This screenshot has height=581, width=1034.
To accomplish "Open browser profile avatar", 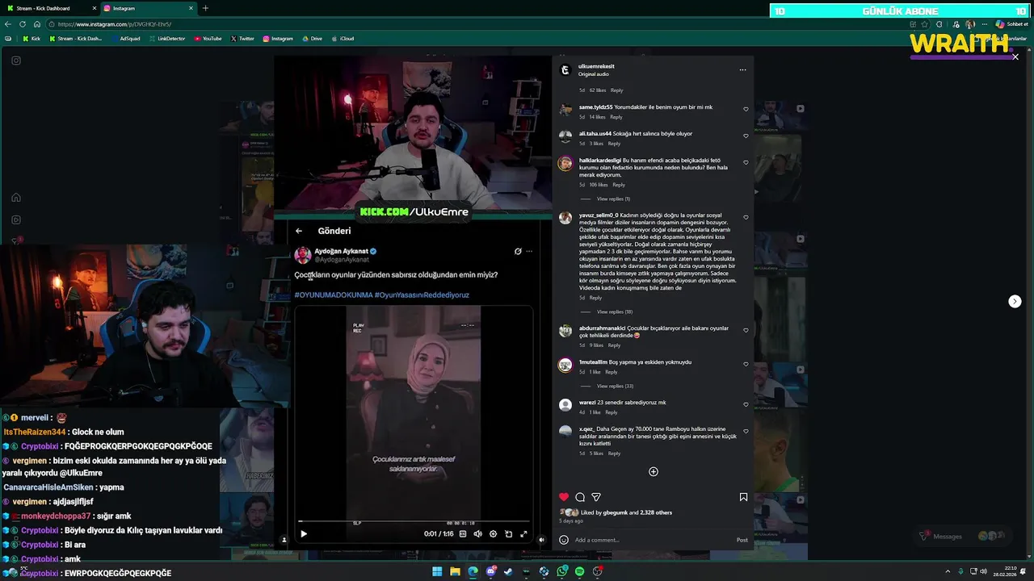I will click(970, 24).
